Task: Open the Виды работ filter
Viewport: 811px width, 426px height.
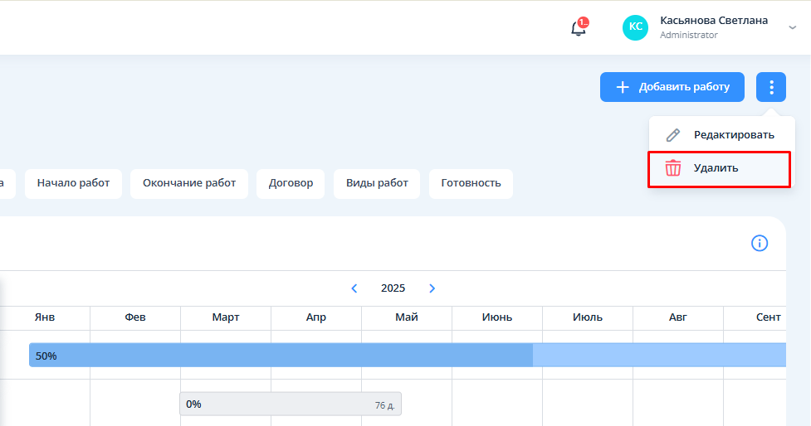Action: tap(377, 183)
